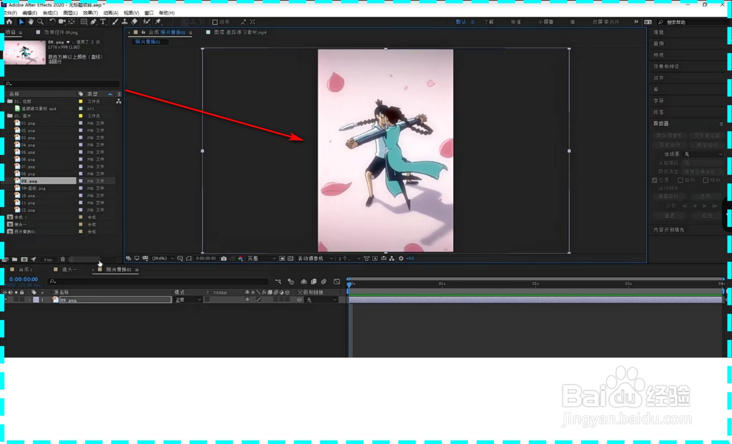Select the Rectangle shape tool
This screenshot has width=732, height=444.
tap(84, 21)
